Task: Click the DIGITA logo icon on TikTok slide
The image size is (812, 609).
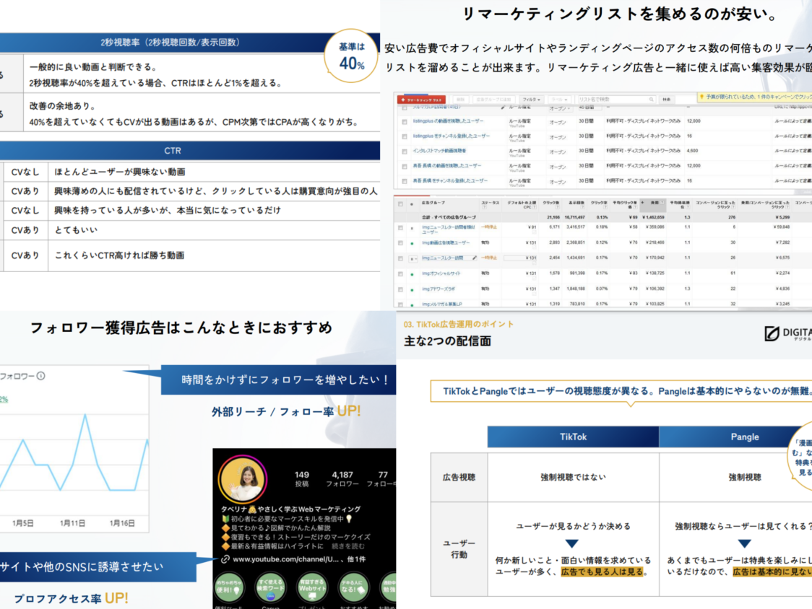Action: coord(772,334)
